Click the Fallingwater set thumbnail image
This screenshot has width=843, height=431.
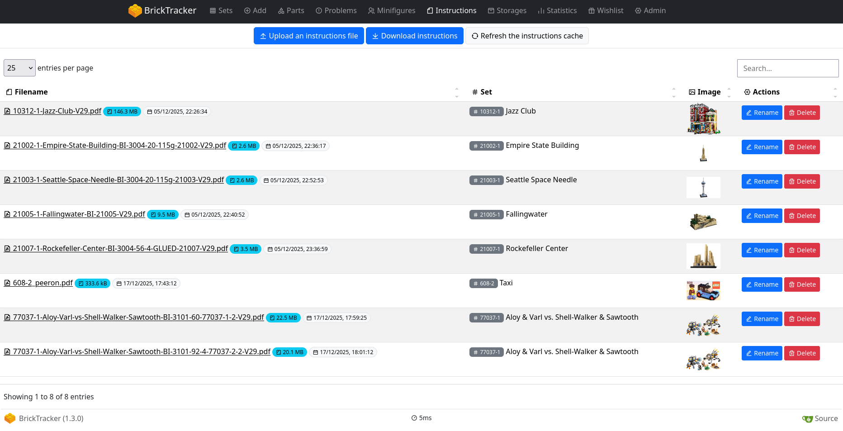click(x=703, y=222)
